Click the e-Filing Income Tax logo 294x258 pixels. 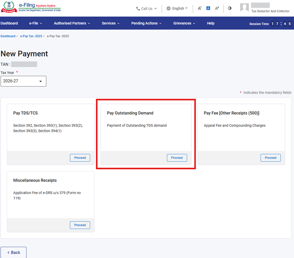coord(31,8)
